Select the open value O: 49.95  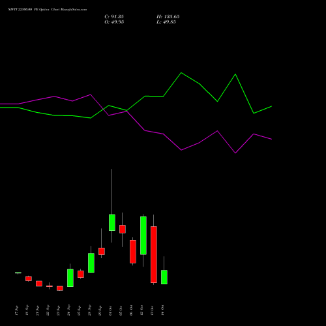[114, 22]
